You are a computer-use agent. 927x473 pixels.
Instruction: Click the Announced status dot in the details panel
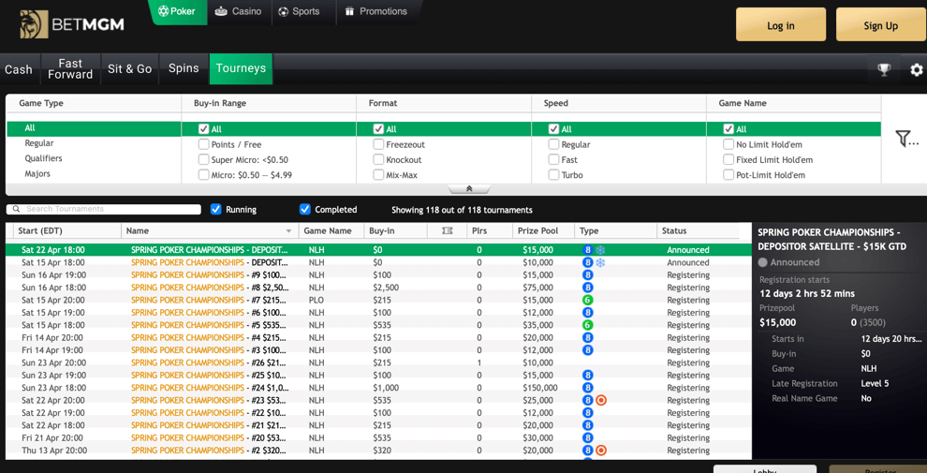click(x=762, y=262)
